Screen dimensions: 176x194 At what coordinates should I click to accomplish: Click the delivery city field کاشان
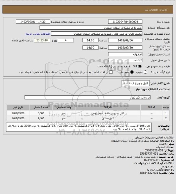click(125, 60)
